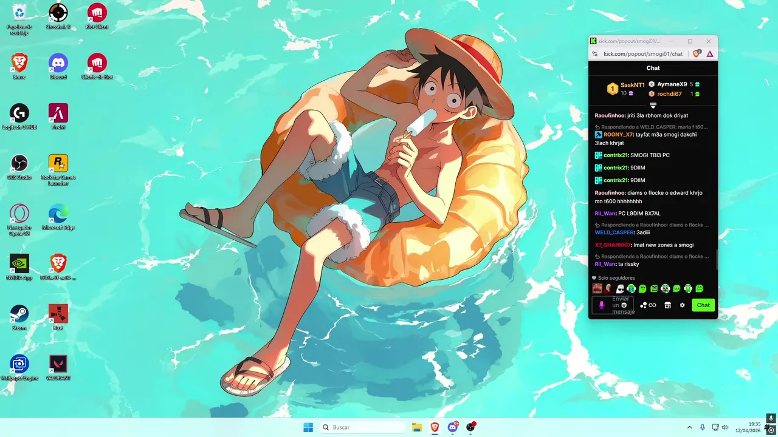
Task: Open OBS Studio from the taskbar
Action: 470,427
